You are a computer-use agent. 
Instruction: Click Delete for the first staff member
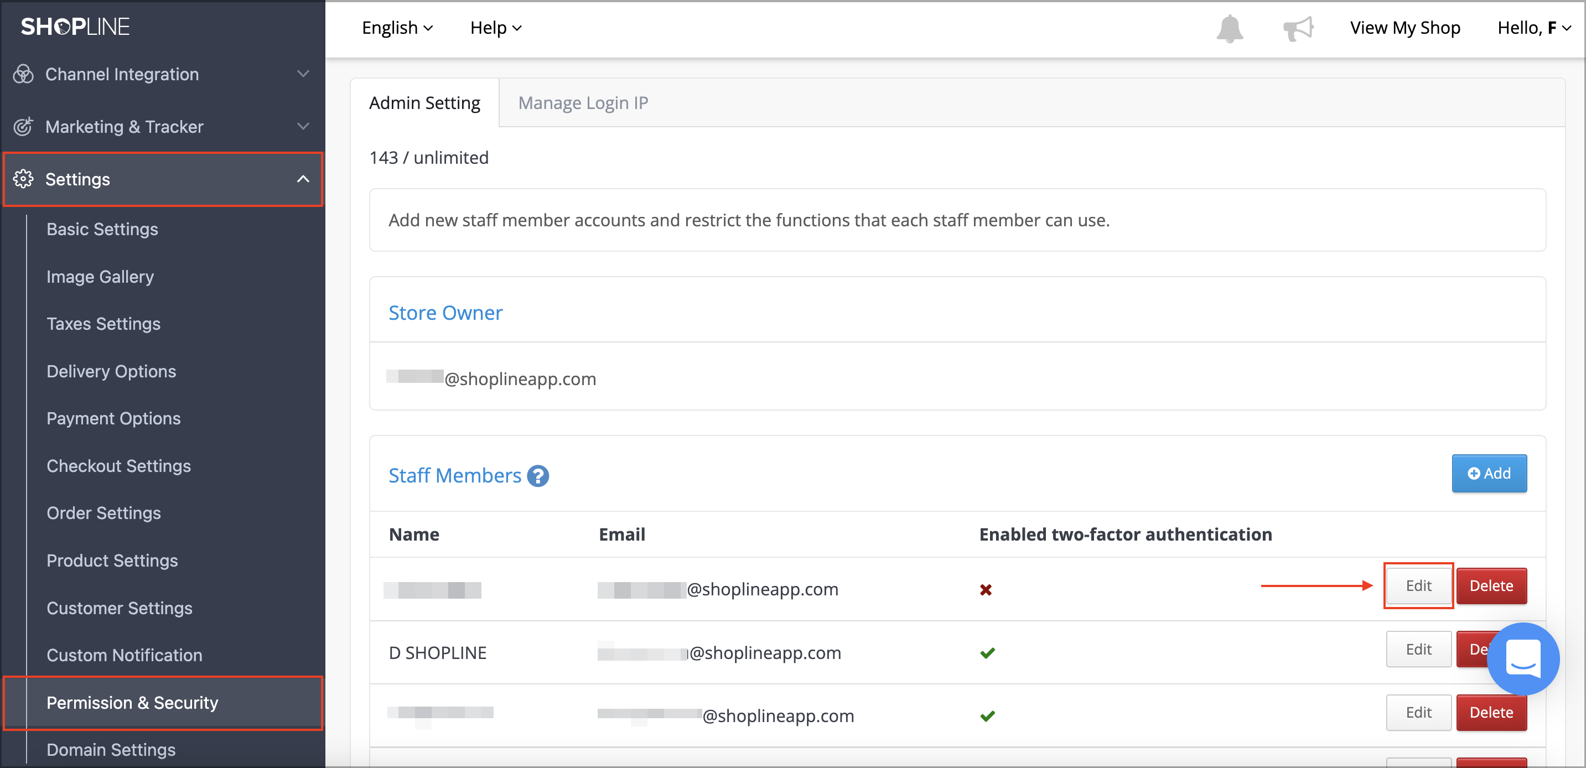point(1491,585)
